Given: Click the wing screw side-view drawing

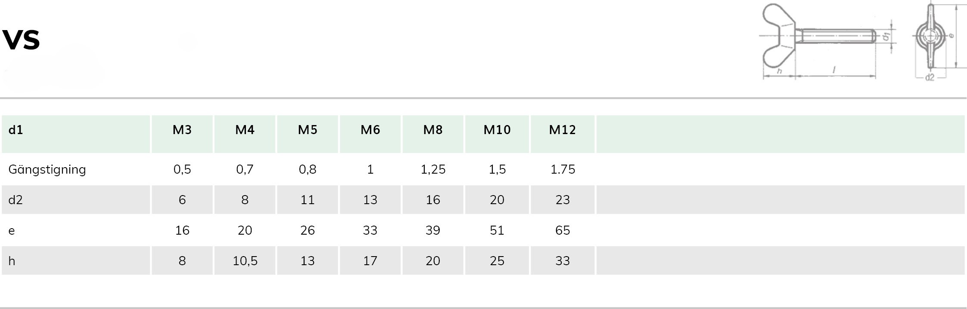Looking at the screenshot, I should tap(827, 42).
